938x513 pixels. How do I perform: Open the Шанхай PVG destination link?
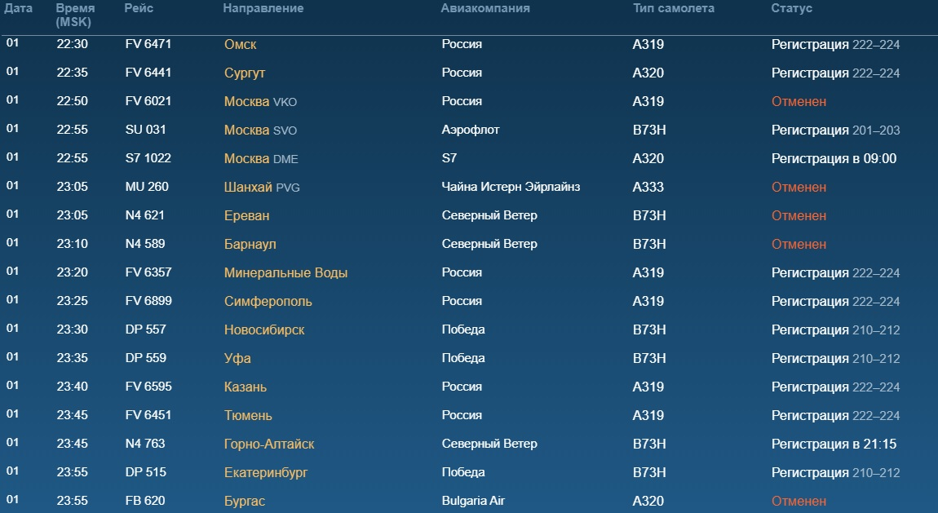[262, 187]
